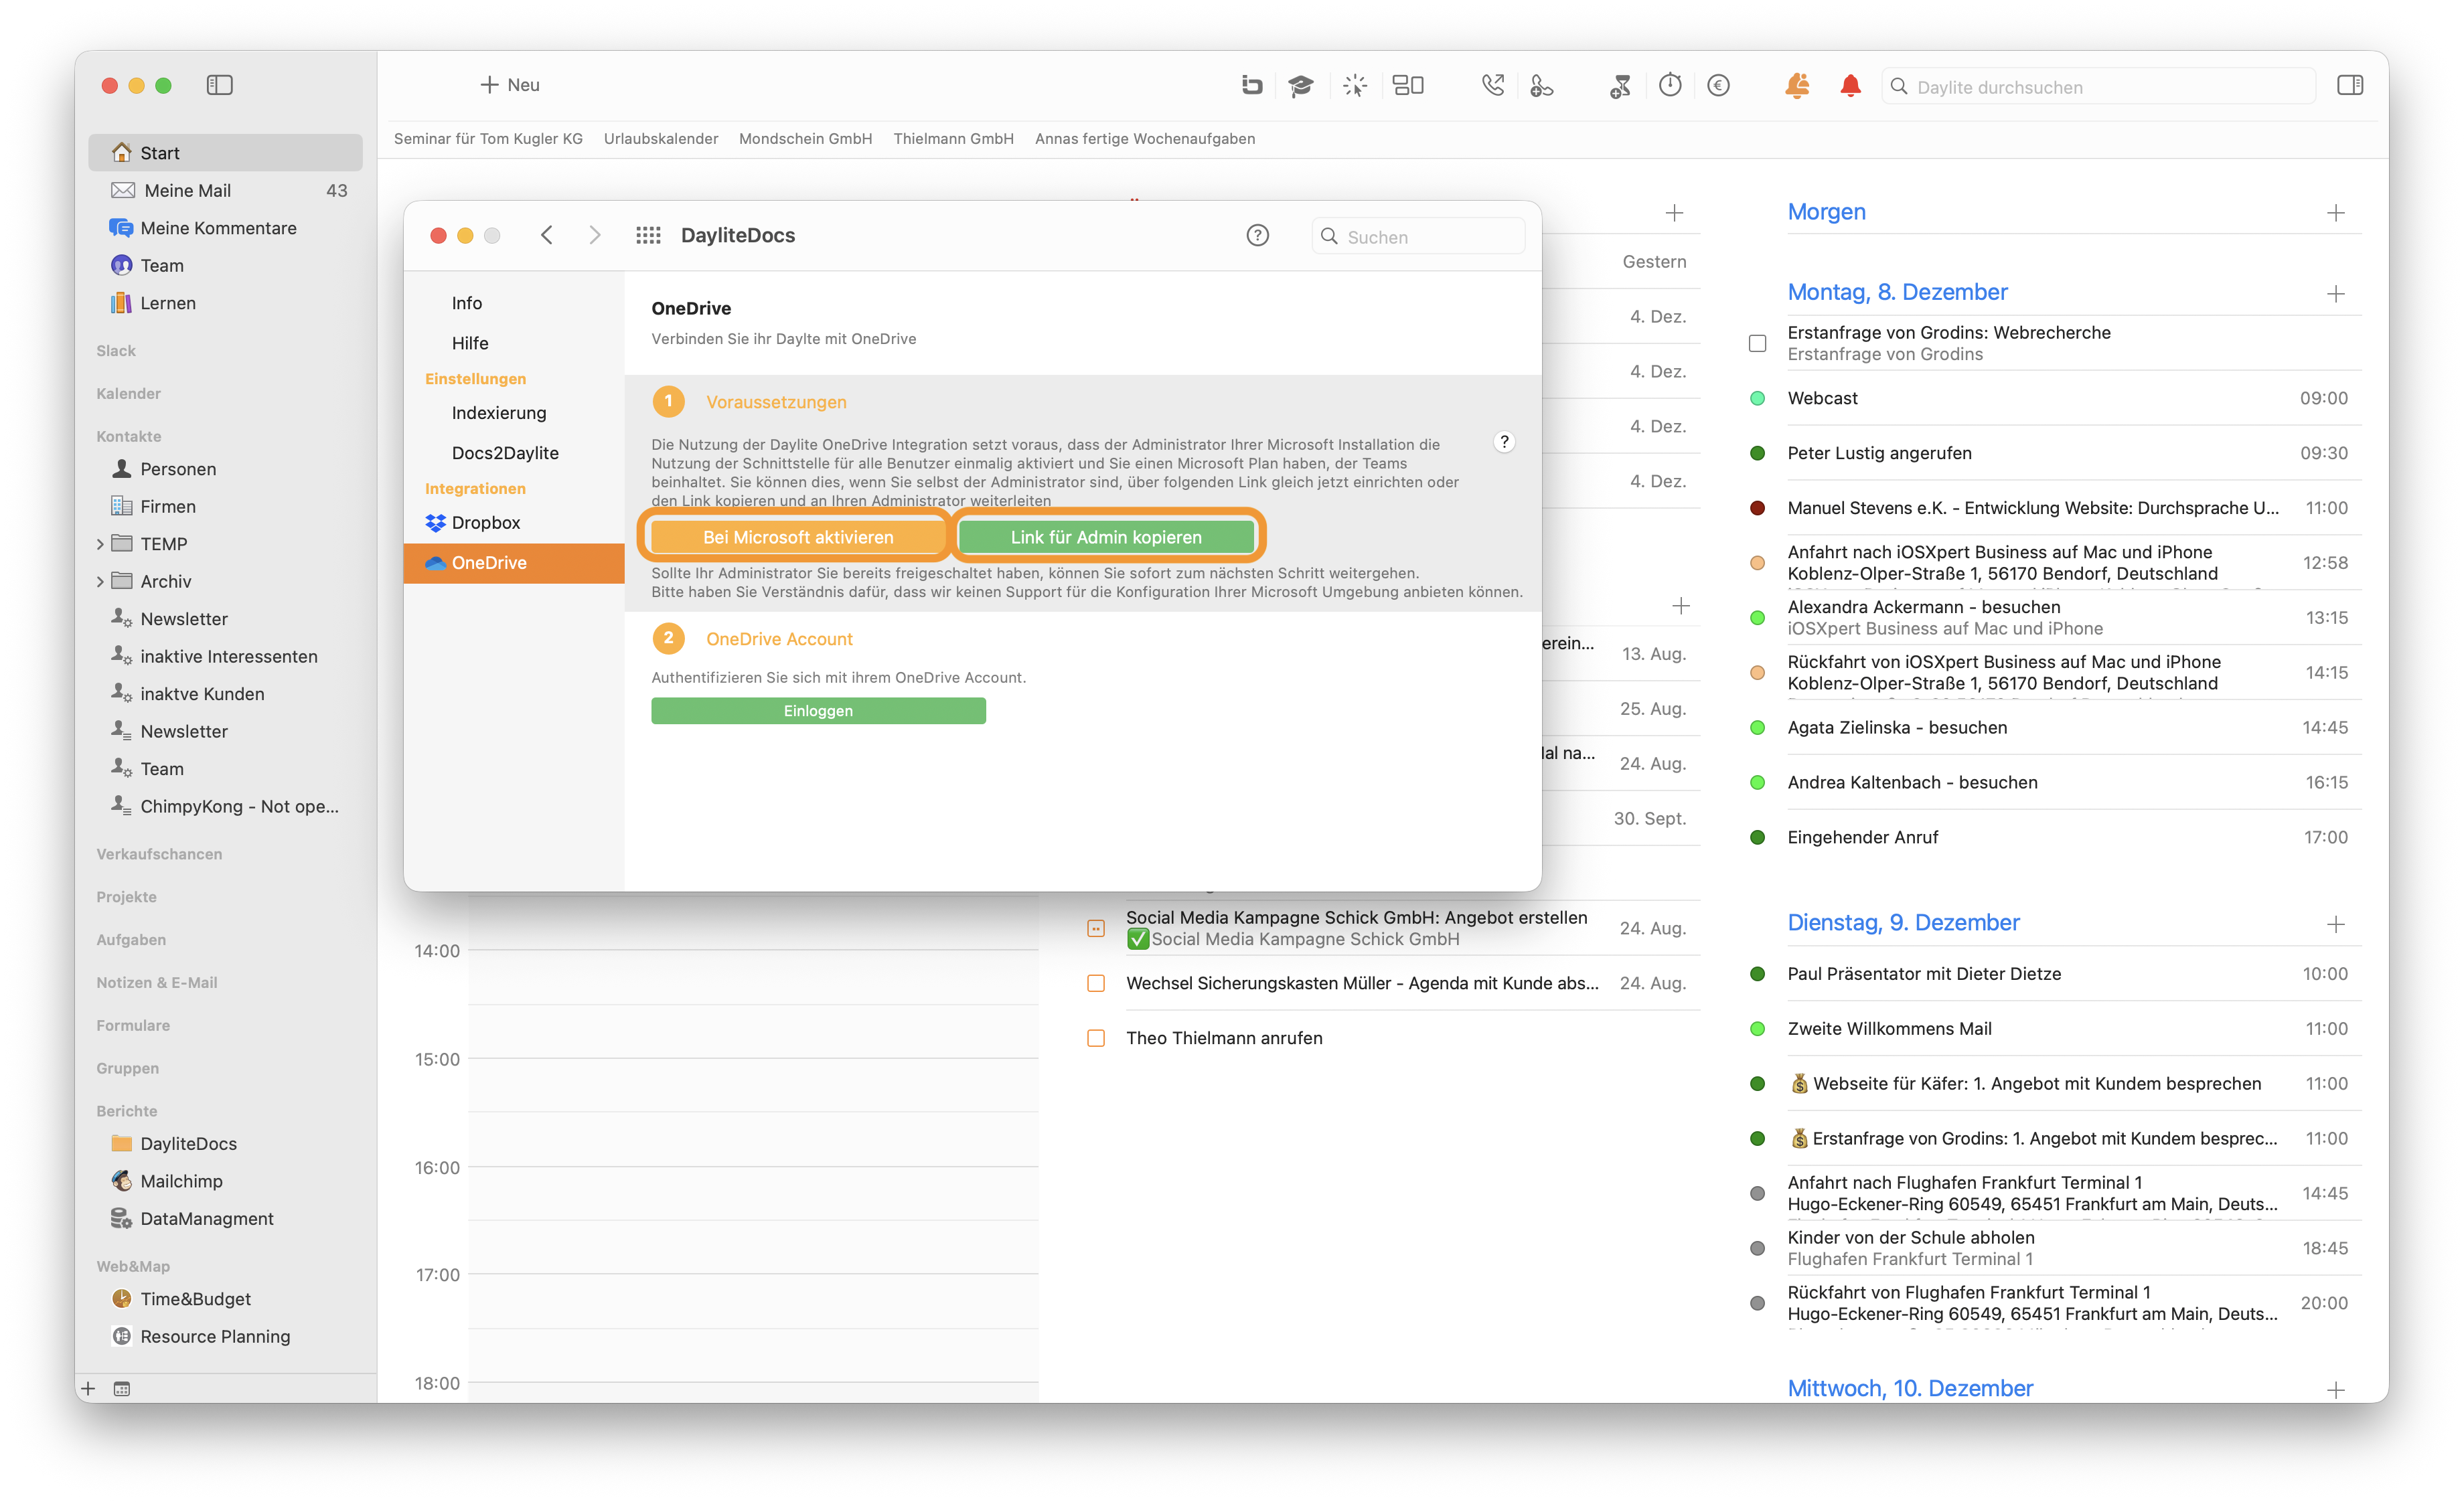Image resolution: width=2464 pixels, height=1502 pixels.
Task: Go back in the DayliteDocs window
Action: pos(546,235)
